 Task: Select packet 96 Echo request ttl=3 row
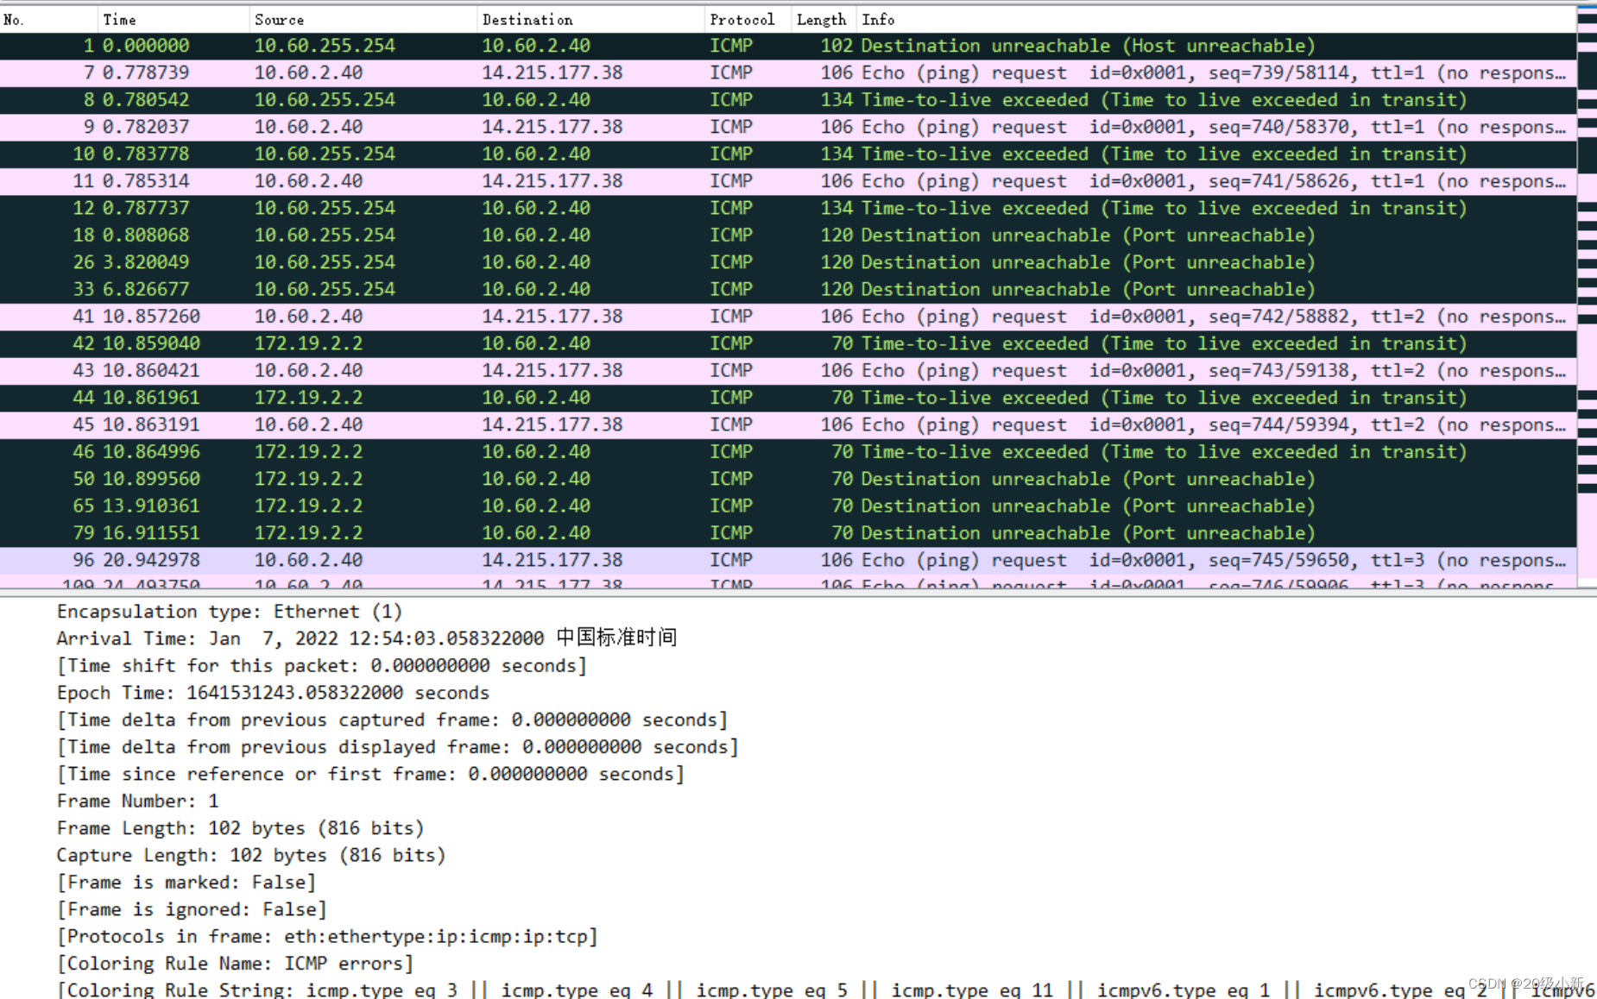[788, 560]
